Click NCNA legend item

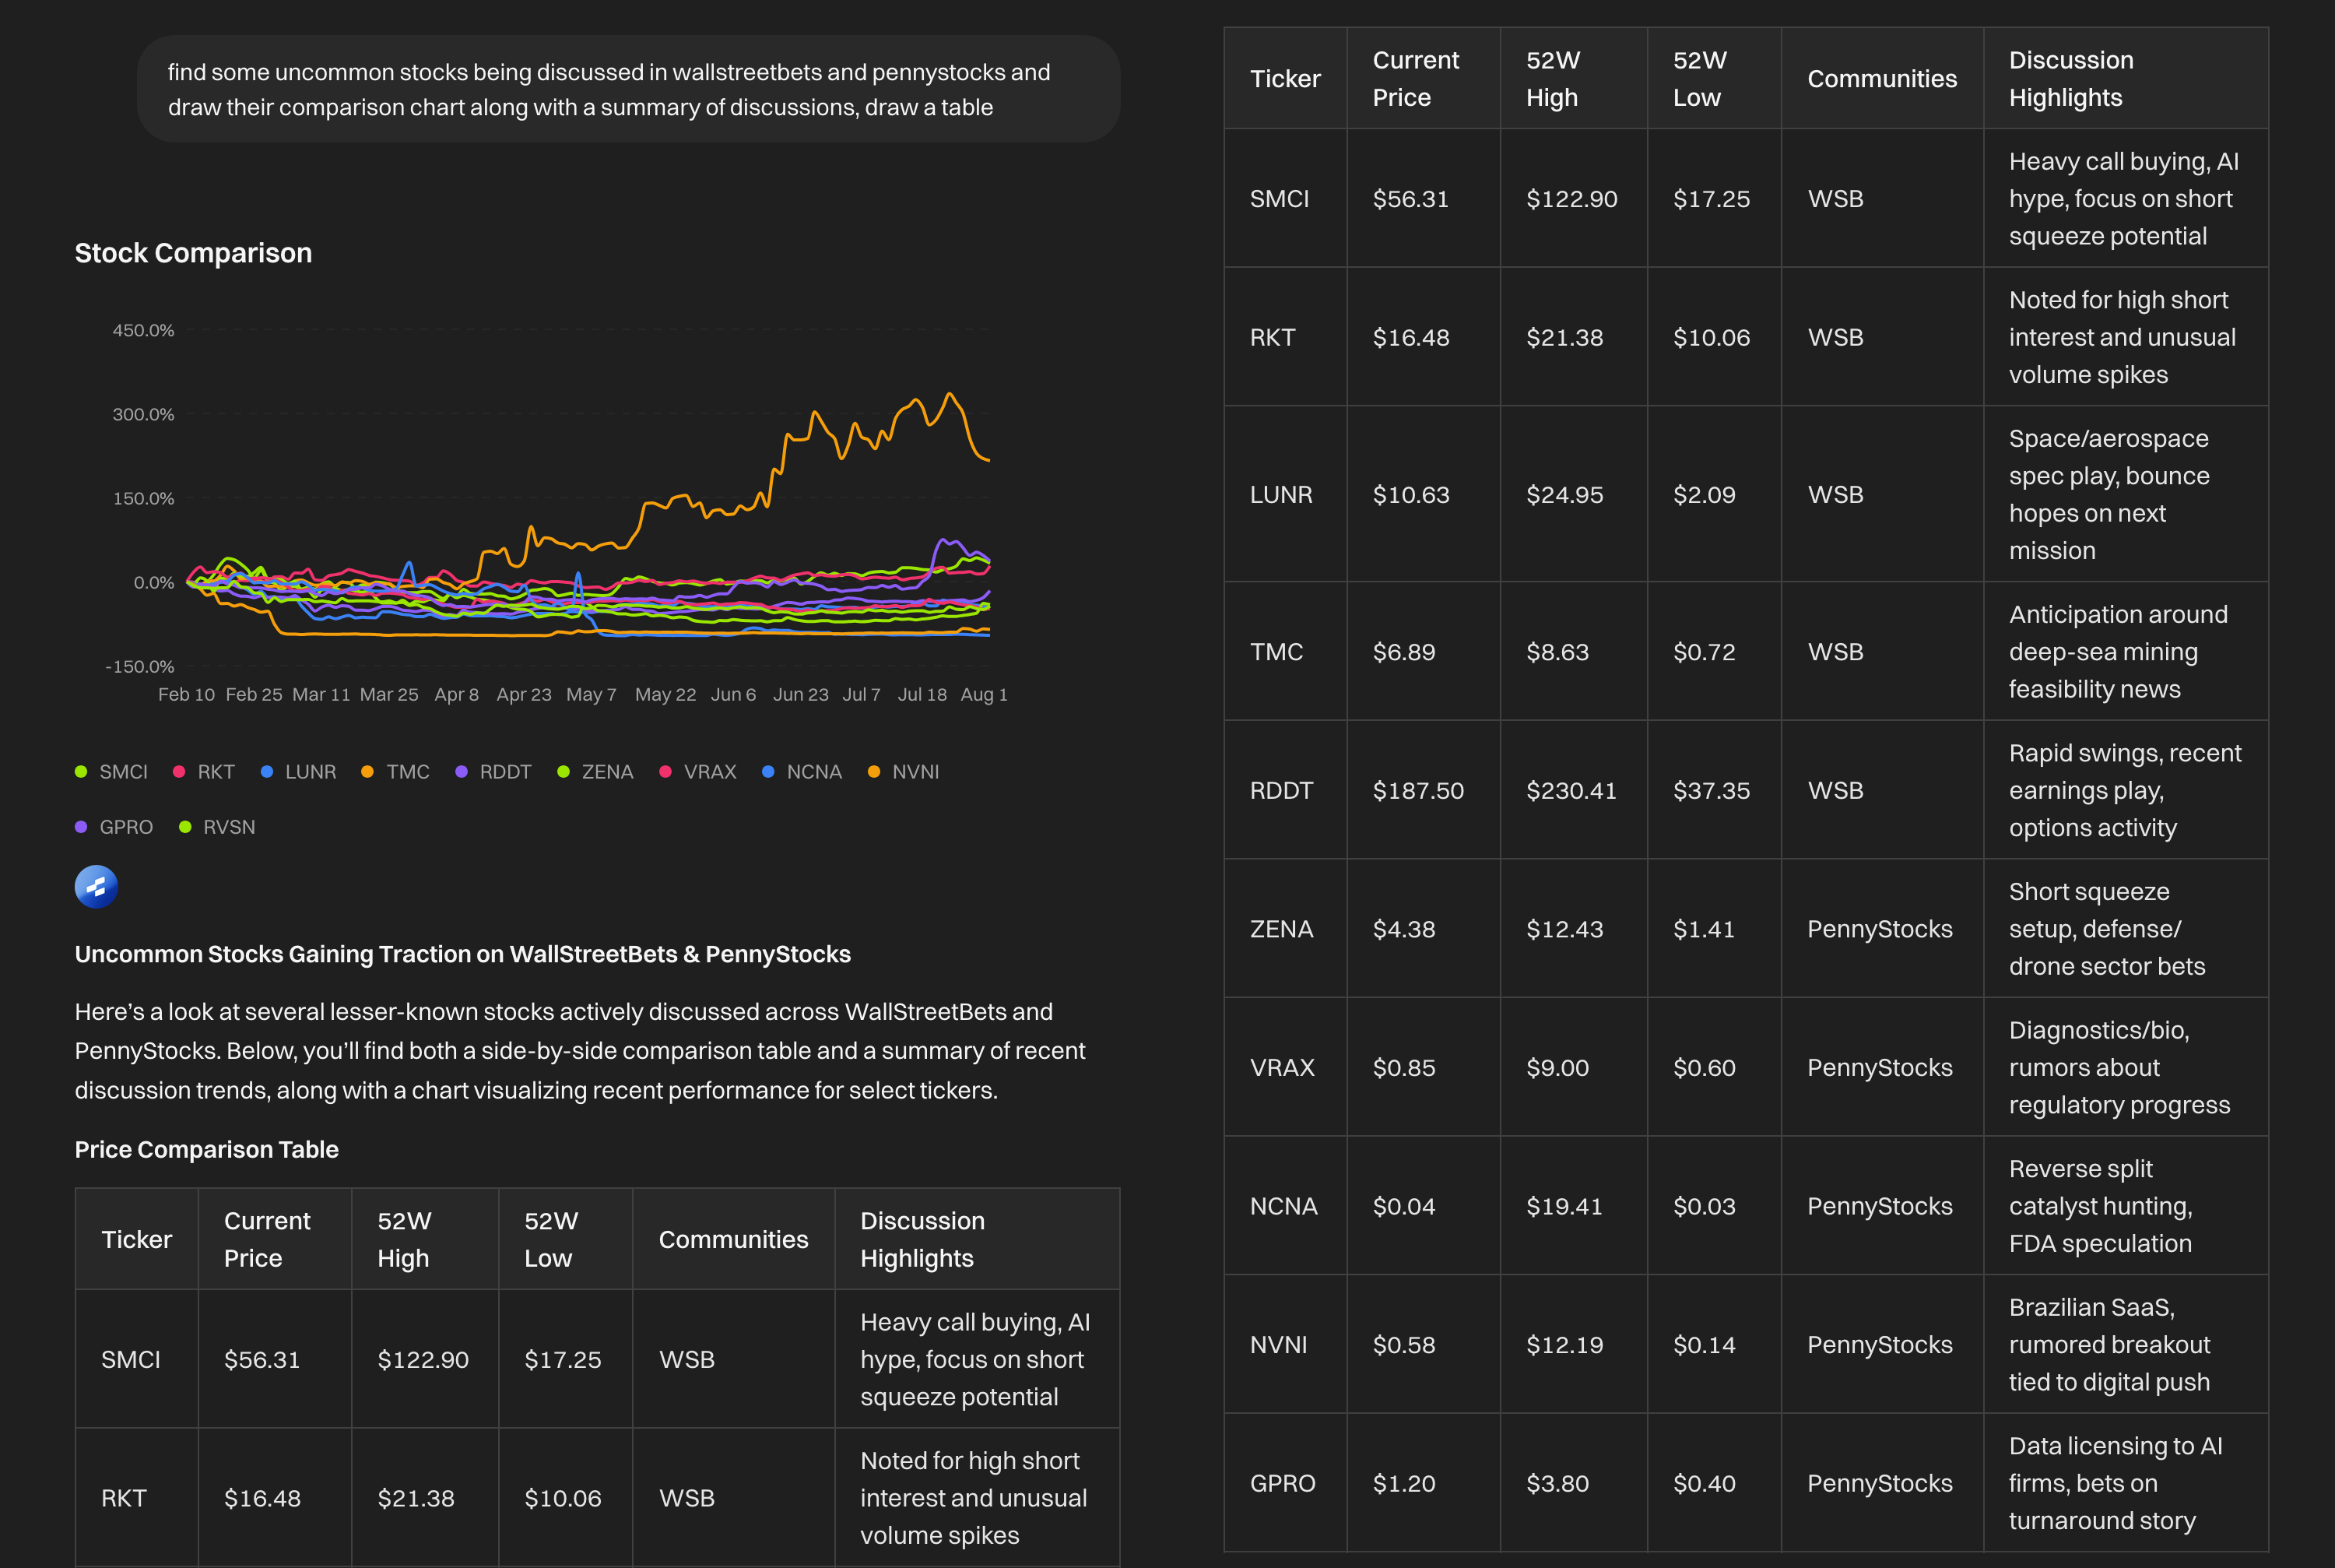pyautogui.click(x=813, y=772)
